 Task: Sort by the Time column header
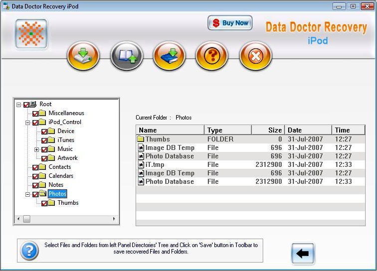point(349,130)
